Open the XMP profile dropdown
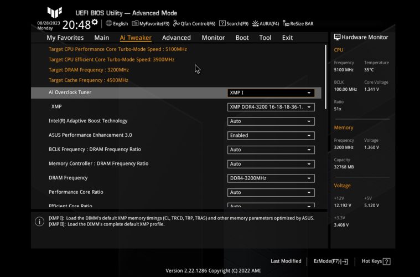 [x=271, y=107]
